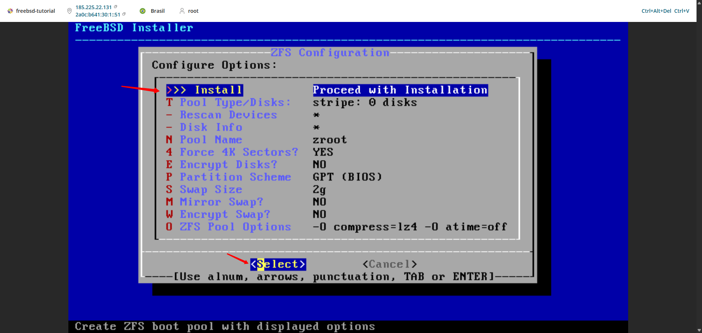702x333 pixels.
Task: Click the 'ZFS Configuration' dialog title
Action: coord(330,53)
